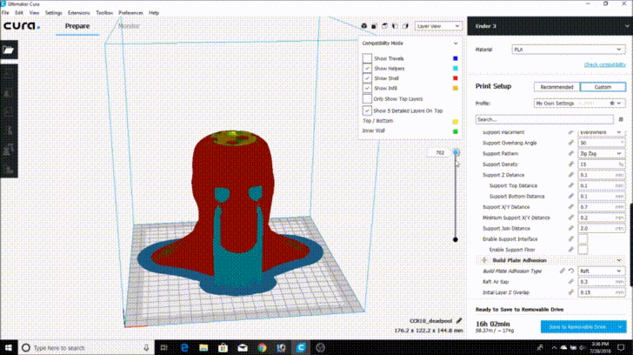
Task: Open Windows Start menu
Action: [9, 347]
